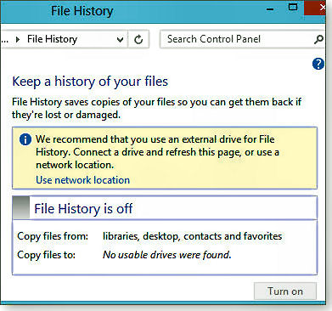This screenshot has height=311, width=332.
Task: Select the 'No usable drives were found' text
Action: coord(167,255)
